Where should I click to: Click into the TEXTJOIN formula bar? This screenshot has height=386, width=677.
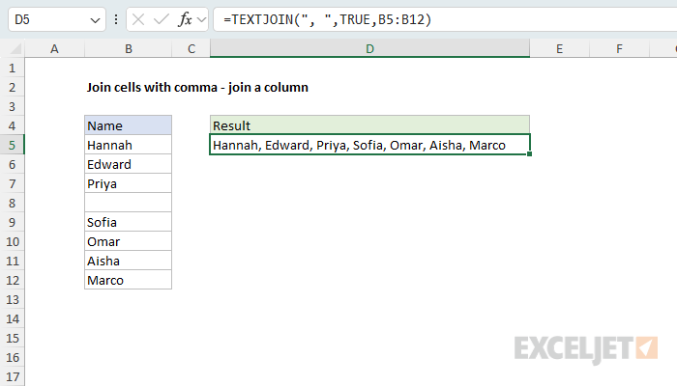point(445,19)
